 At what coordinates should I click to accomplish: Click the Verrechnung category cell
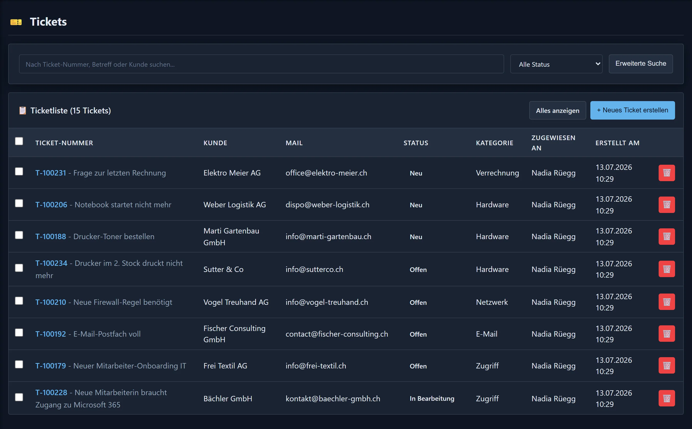497,173
